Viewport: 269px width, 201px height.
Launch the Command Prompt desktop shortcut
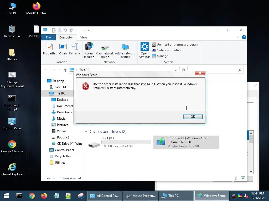tap(12, 103)
